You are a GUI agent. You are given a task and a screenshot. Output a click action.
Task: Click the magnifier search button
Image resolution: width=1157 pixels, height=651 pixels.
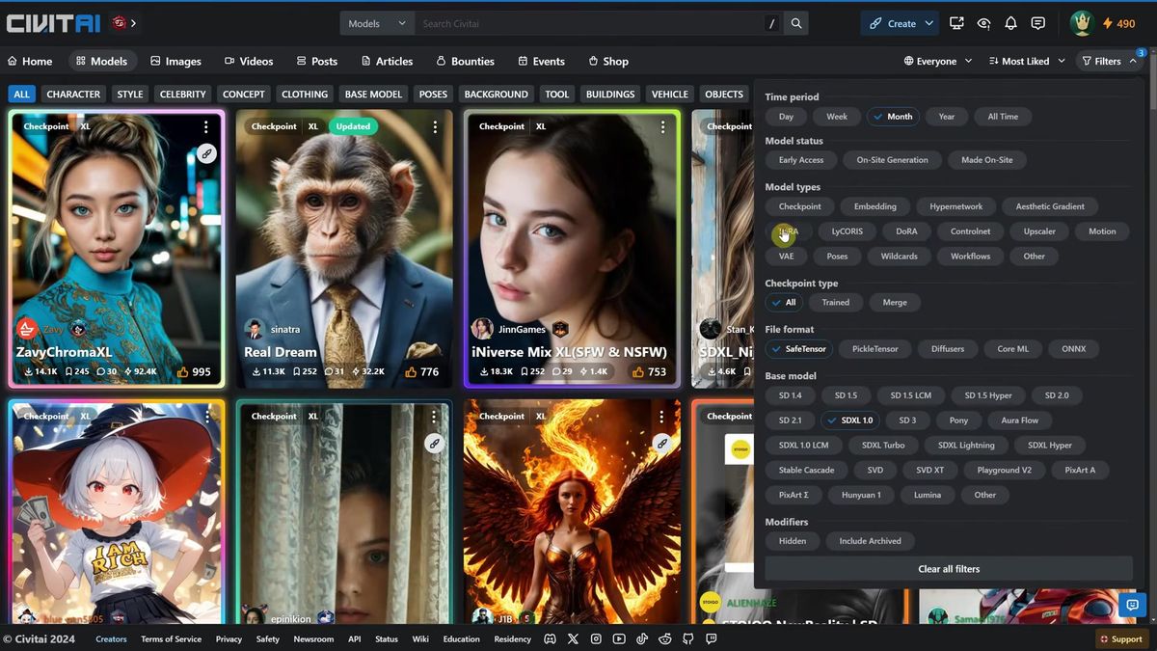[796, 23]
